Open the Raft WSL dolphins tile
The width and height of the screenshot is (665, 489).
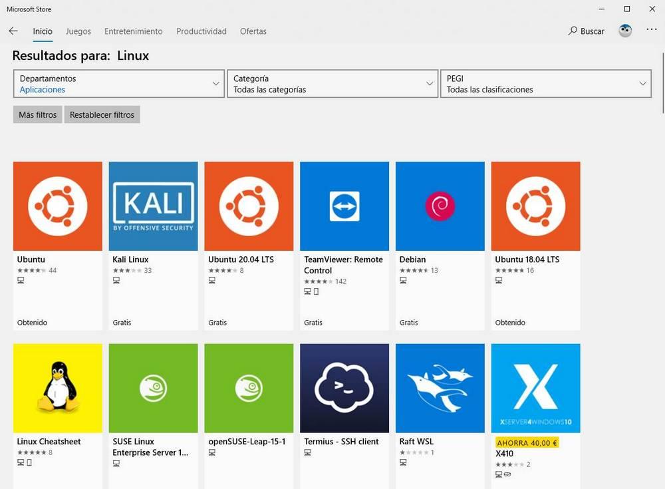[440, 388]
